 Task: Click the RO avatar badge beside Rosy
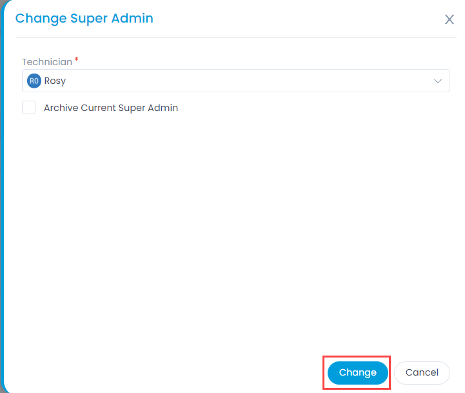tap(34, 81)
